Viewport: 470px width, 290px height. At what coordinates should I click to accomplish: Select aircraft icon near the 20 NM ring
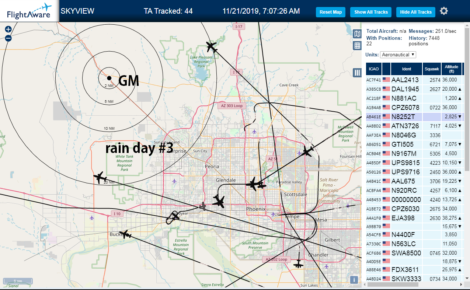[100, 177]
